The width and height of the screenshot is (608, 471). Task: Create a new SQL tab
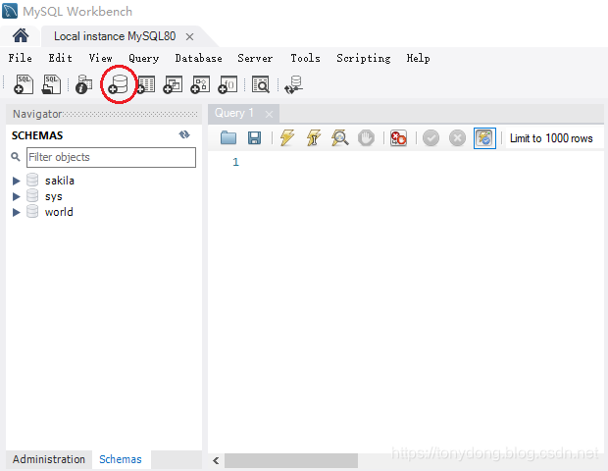pyautogui.click(x=24, y=84)
